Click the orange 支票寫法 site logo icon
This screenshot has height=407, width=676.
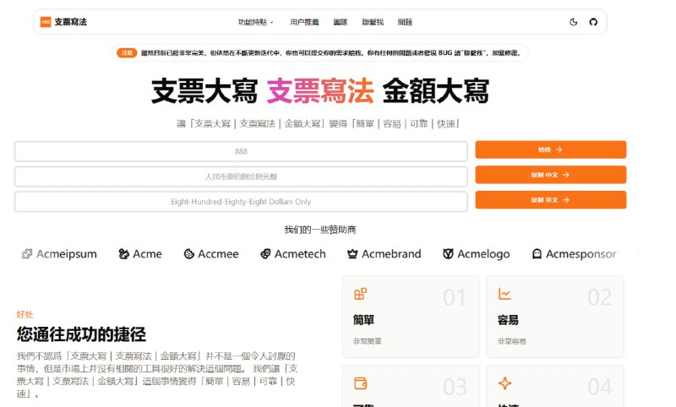tap(46, 22)
